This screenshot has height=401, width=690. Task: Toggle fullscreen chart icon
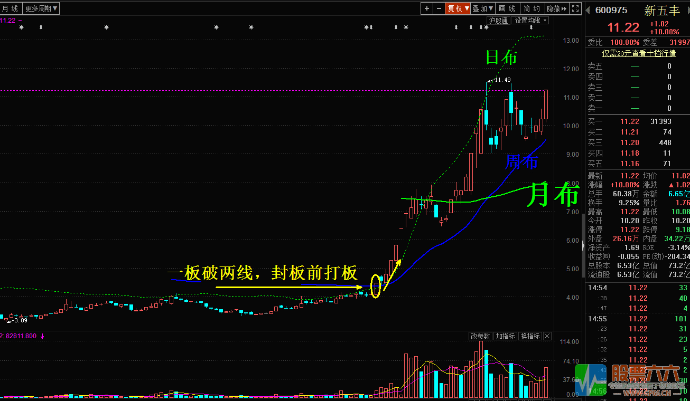tap(574, 8)
